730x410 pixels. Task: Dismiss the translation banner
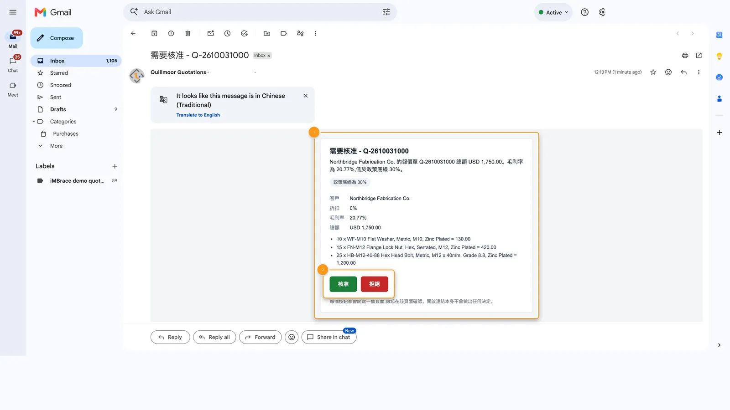(x=306, y=96)
